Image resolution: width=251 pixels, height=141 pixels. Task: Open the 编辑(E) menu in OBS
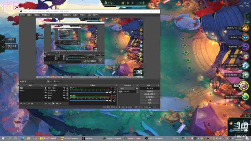click(29, 15)
